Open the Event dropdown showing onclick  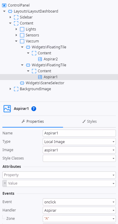(79, 202)
